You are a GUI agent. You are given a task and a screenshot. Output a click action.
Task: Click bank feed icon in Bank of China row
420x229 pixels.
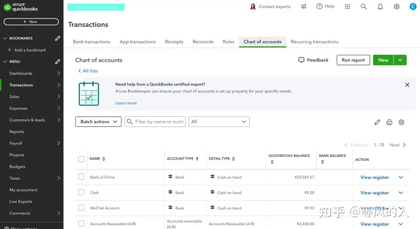coord(171,176)
